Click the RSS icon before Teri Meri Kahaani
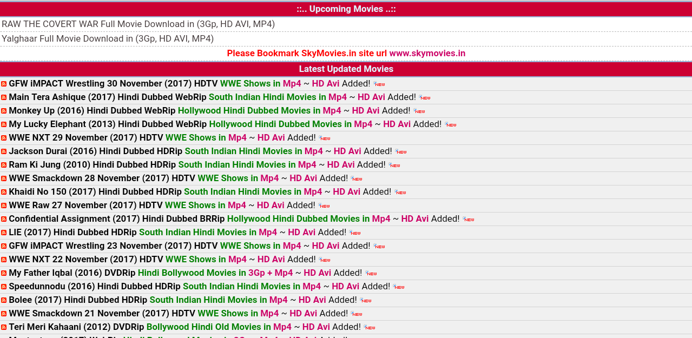The height and width of the screenshot is (338, 692). point(4,327)
